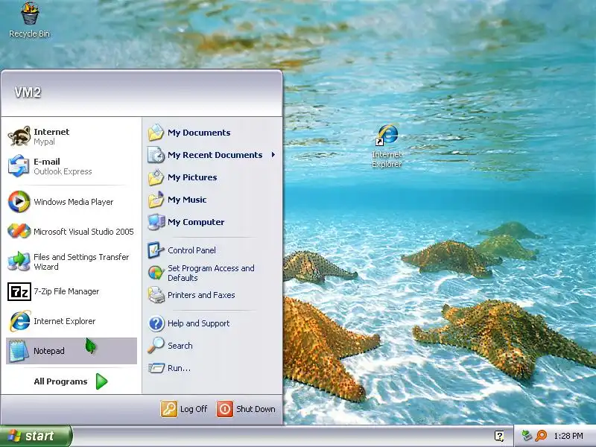The height and width of the screenshot is (447, 596).
Task: Click the My Computer monitor icon
Action: pos(156,222)
